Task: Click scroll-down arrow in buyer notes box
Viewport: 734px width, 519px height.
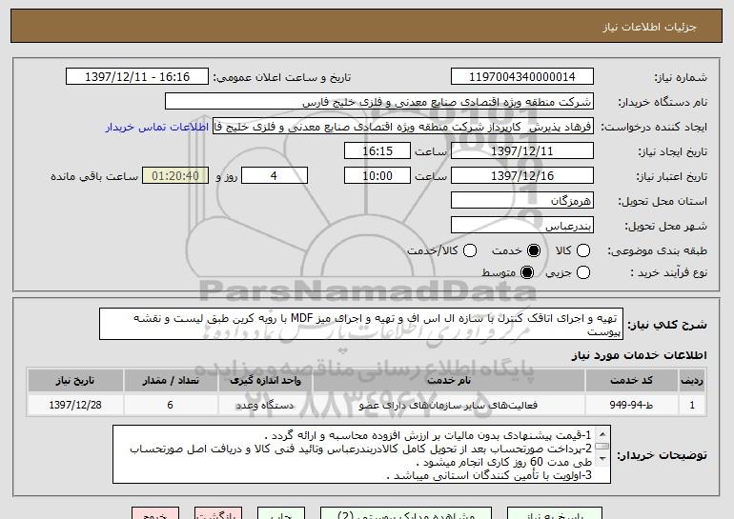Action: [x=602, y=459]
